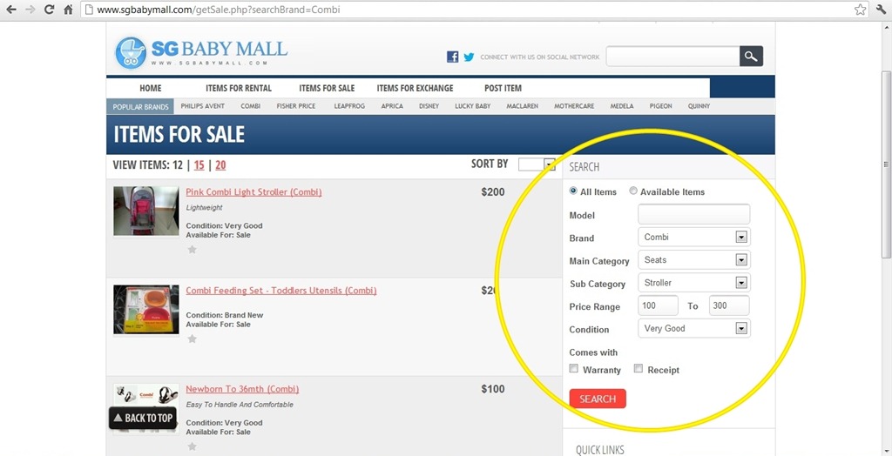Open the browser wrench settings menu
This screenshot has width=892, height=456.
coord(882,10)
